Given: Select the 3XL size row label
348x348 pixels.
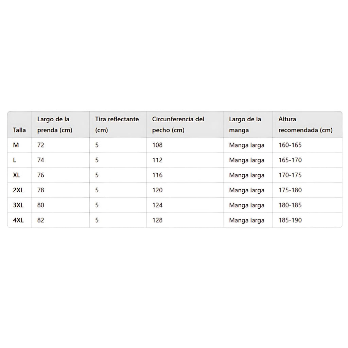Looking at the screenshot, I should pos(18,205).
